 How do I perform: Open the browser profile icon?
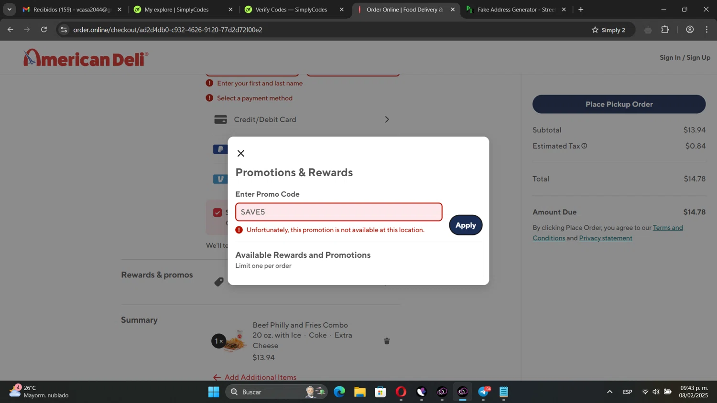click(x=690, y=30)
